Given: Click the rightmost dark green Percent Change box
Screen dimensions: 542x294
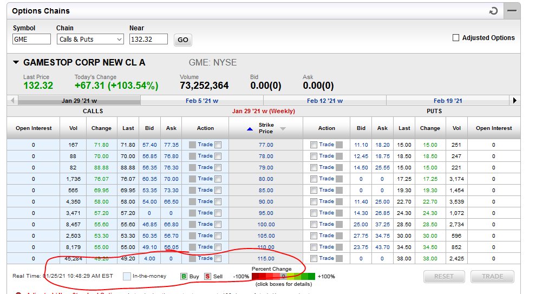Looking at the screenshot, I should click(x=312, y=276).
